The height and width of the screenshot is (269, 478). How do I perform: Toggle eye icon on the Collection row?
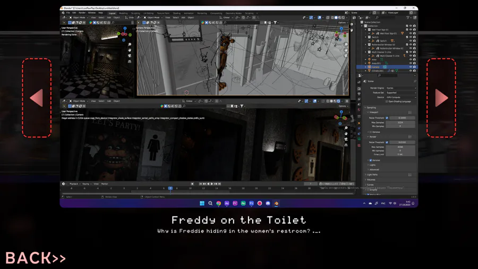[x=411, y=26]
